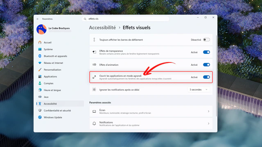
Task: Expand the Écran row chevron
Action: click(208, 111)
